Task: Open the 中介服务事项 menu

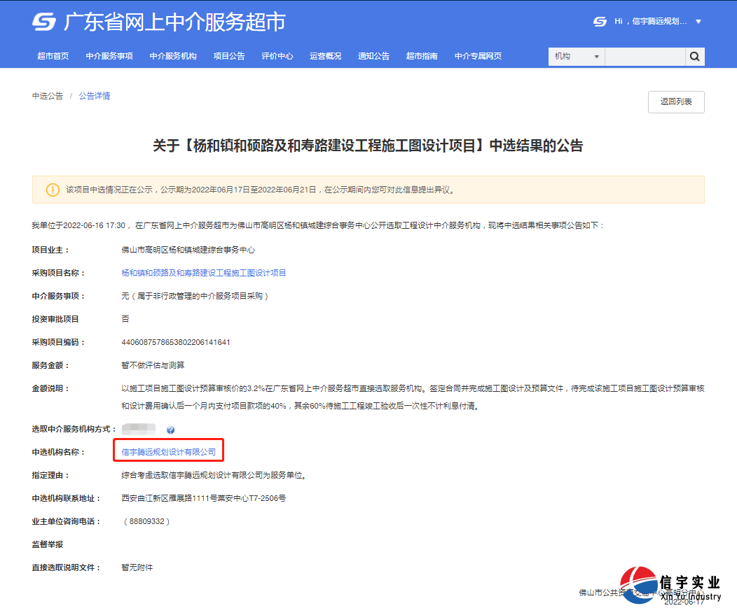Action: 109,56
